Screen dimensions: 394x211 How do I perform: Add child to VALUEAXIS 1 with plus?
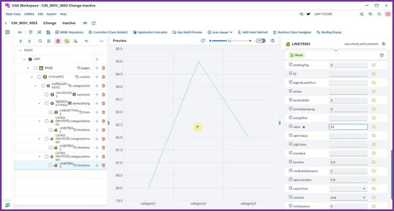(x=97, y=95)
